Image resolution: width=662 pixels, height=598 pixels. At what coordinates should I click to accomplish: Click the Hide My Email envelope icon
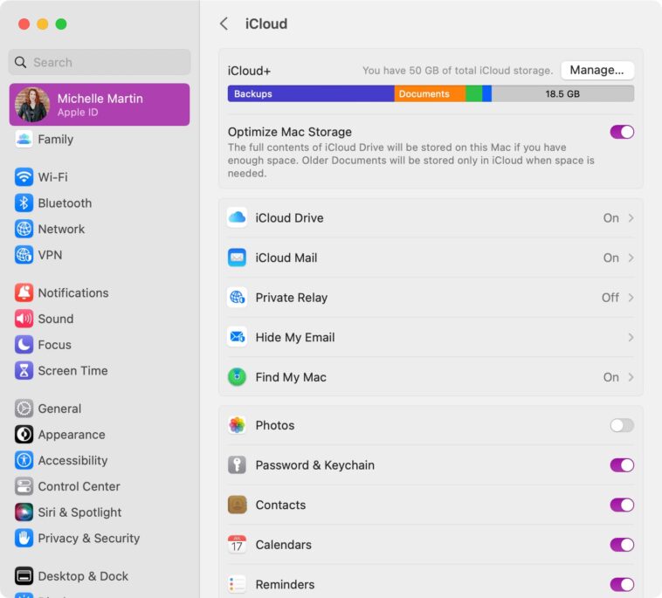(x=237, y=337)
